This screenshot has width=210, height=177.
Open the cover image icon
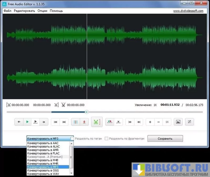coord(178,122)
